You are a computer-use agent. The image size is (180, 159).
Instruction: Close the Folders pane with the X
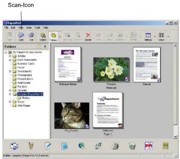coord(45,46)
